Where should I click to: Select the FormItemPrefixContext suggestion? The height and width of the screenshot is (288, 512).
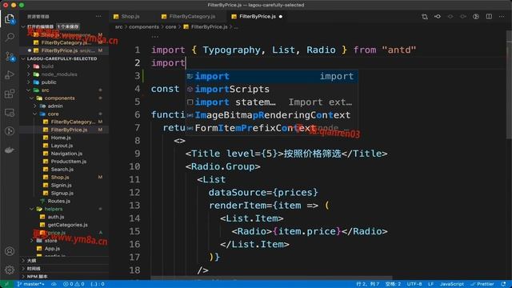[x=272, y=128]
